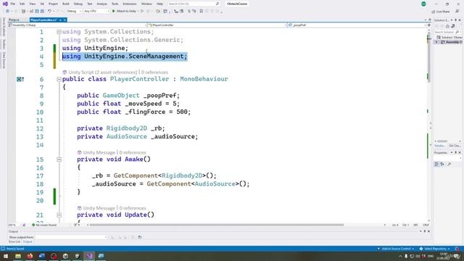This screenshot has width=464, height=261.
Task: Click Select Repository in status bar
Action: [x=435, y=249]
